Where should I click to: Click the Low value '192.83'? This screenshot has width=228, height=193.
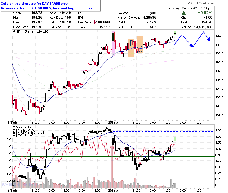point(37,22)
